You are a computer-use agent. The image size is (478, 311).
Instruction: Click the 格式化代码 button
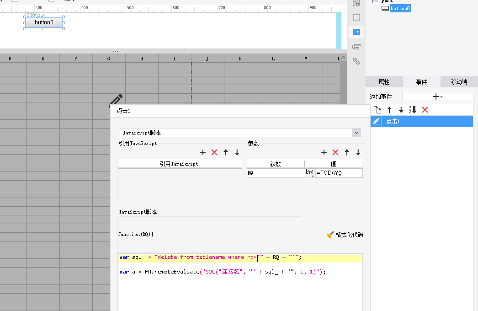(x=345, y=235)
